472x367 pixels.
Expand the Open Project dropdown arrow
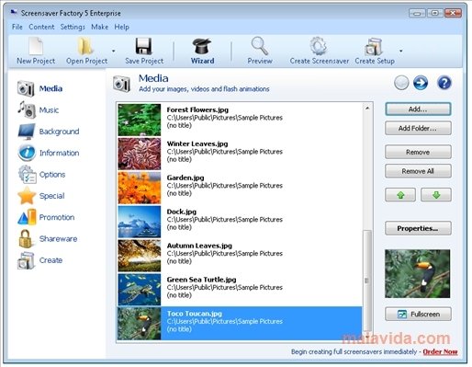click(x=114, y=51)
